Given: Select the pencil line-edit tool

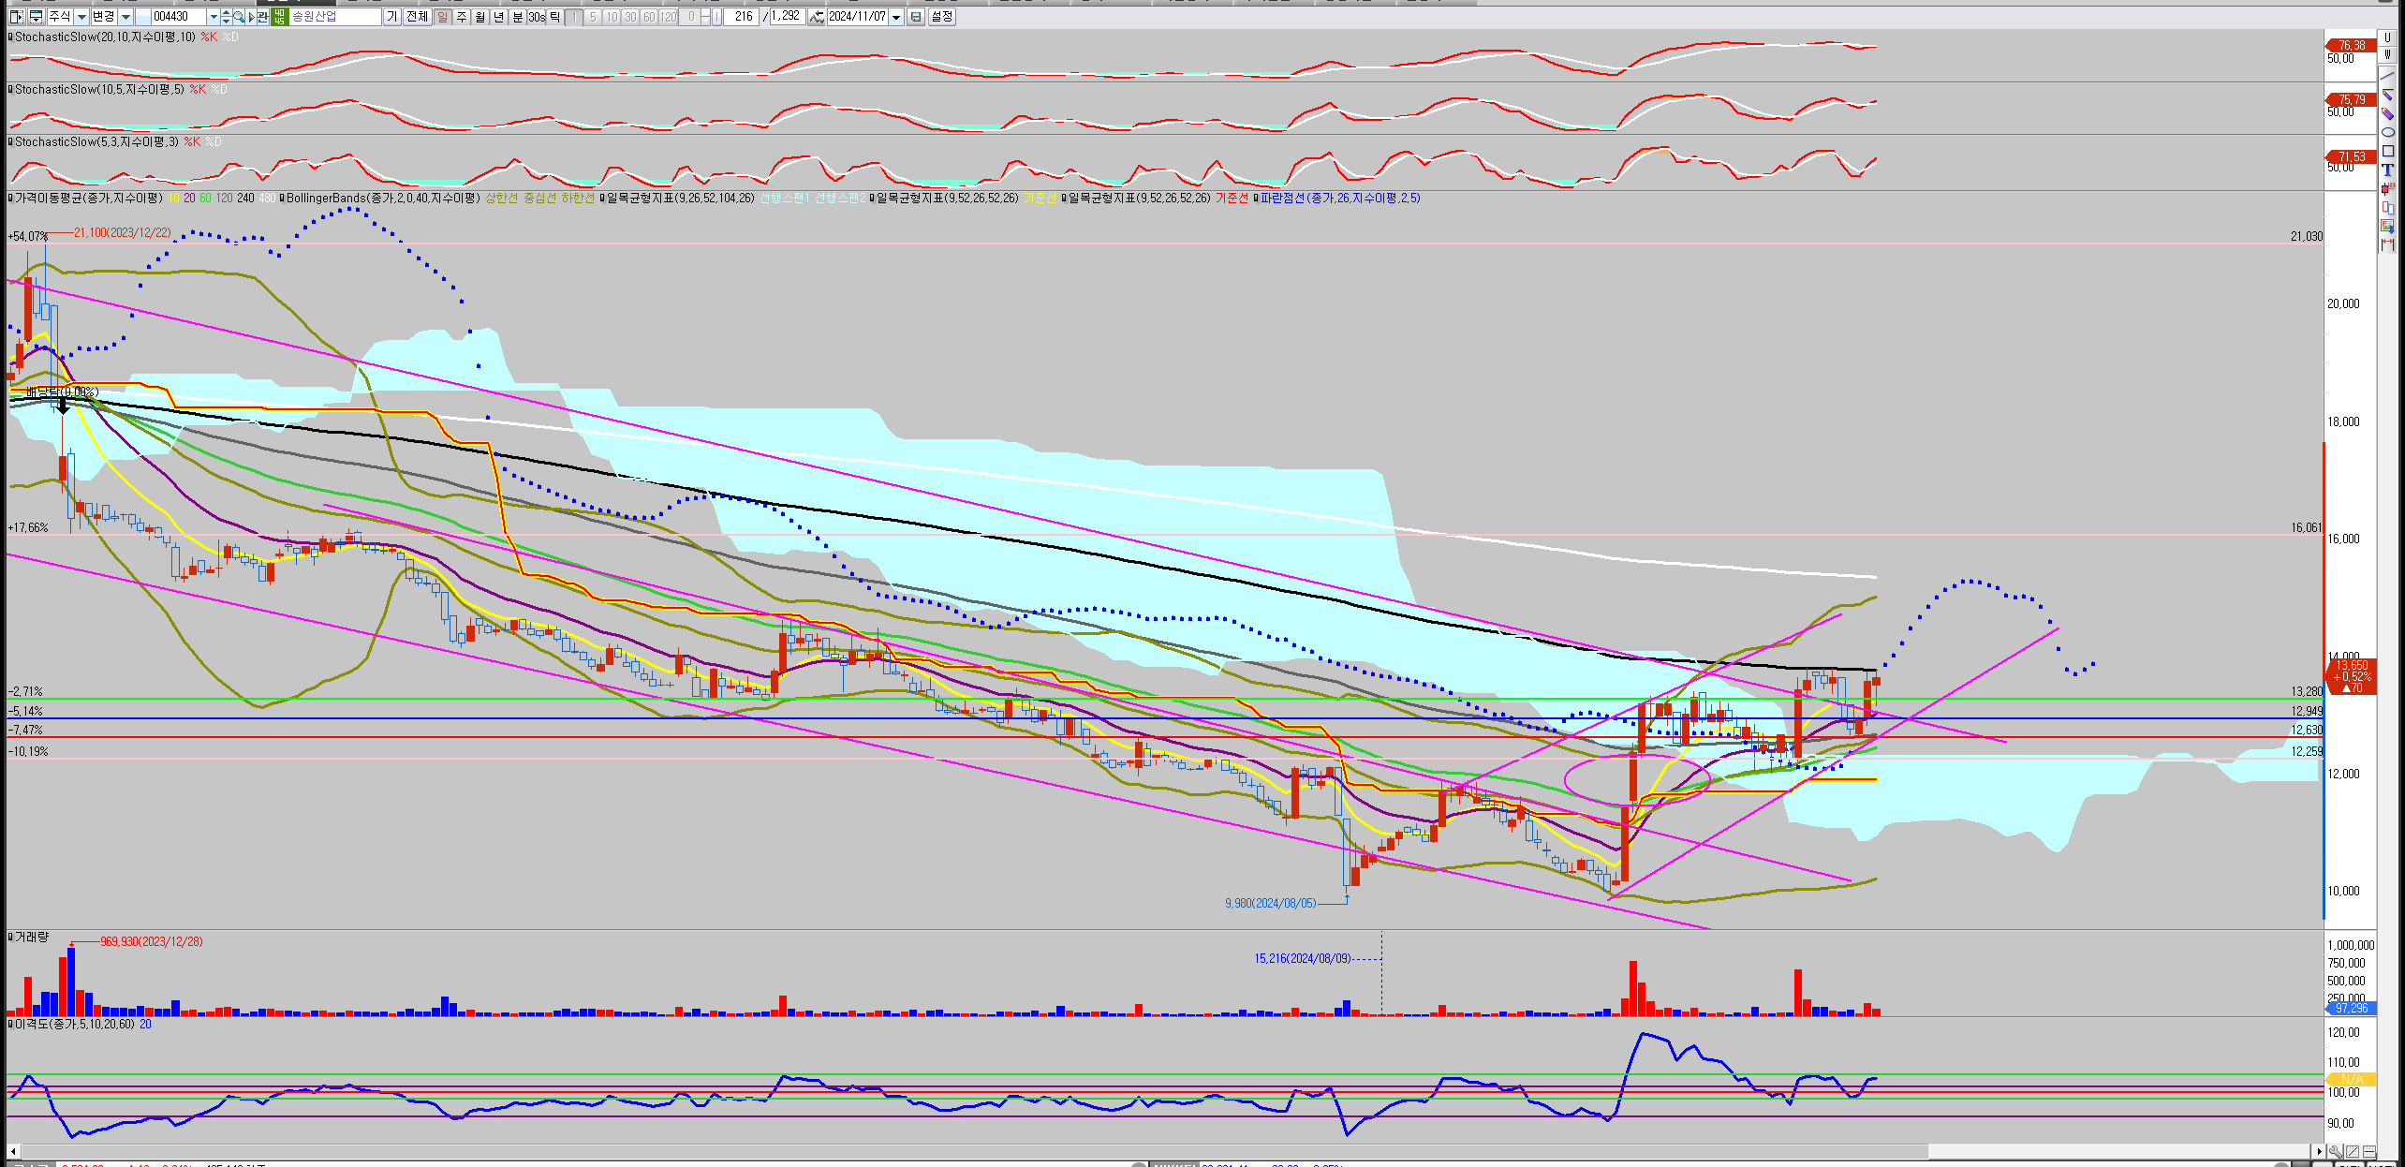Looking at the screenshot, I should click(2387, 95).
